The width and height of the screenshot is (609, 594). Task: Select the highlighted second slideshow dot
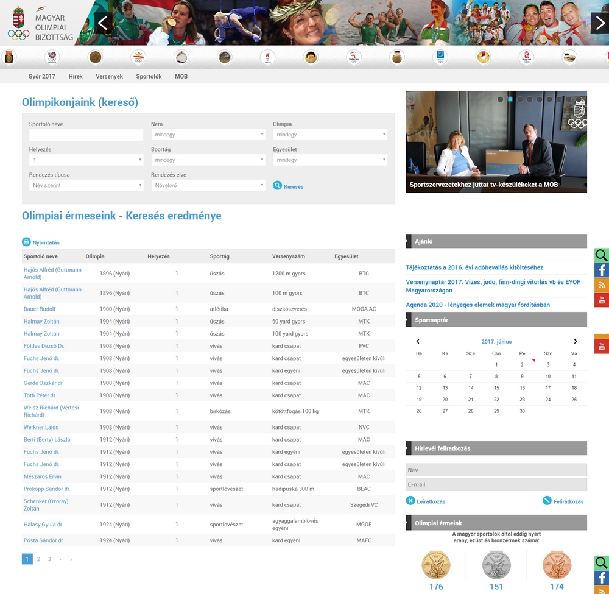(x=510, y=99)
